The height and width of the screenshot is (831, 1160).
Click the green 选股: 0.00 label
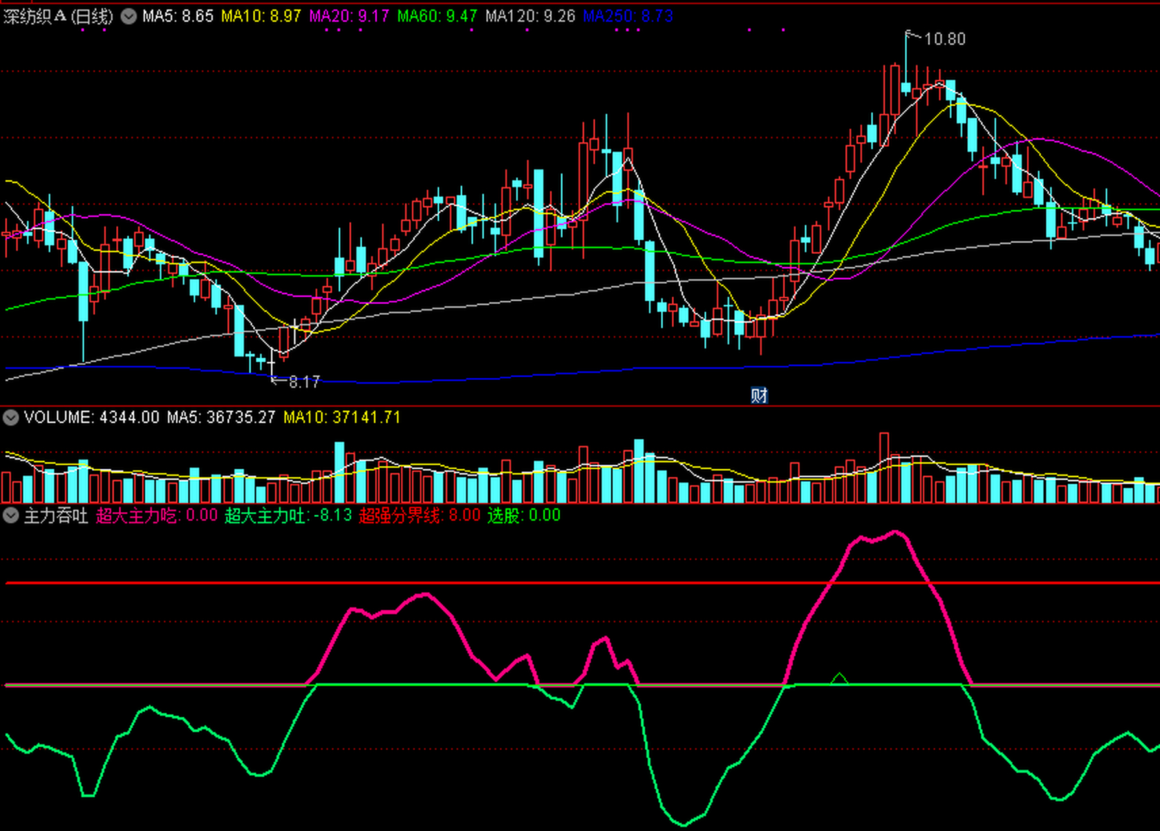pos(523,516)
